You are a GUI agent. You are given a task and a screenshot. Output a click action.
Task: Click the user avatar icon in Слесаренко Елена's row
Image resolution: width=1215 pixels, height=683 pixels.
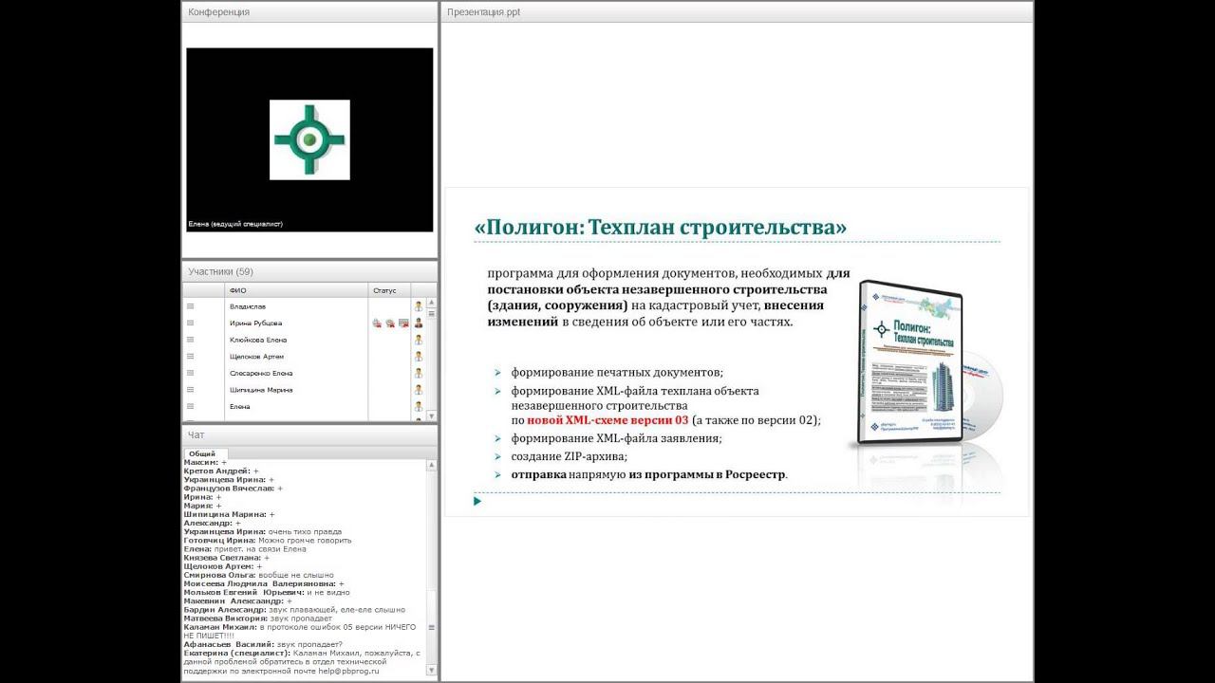(418, 373)
